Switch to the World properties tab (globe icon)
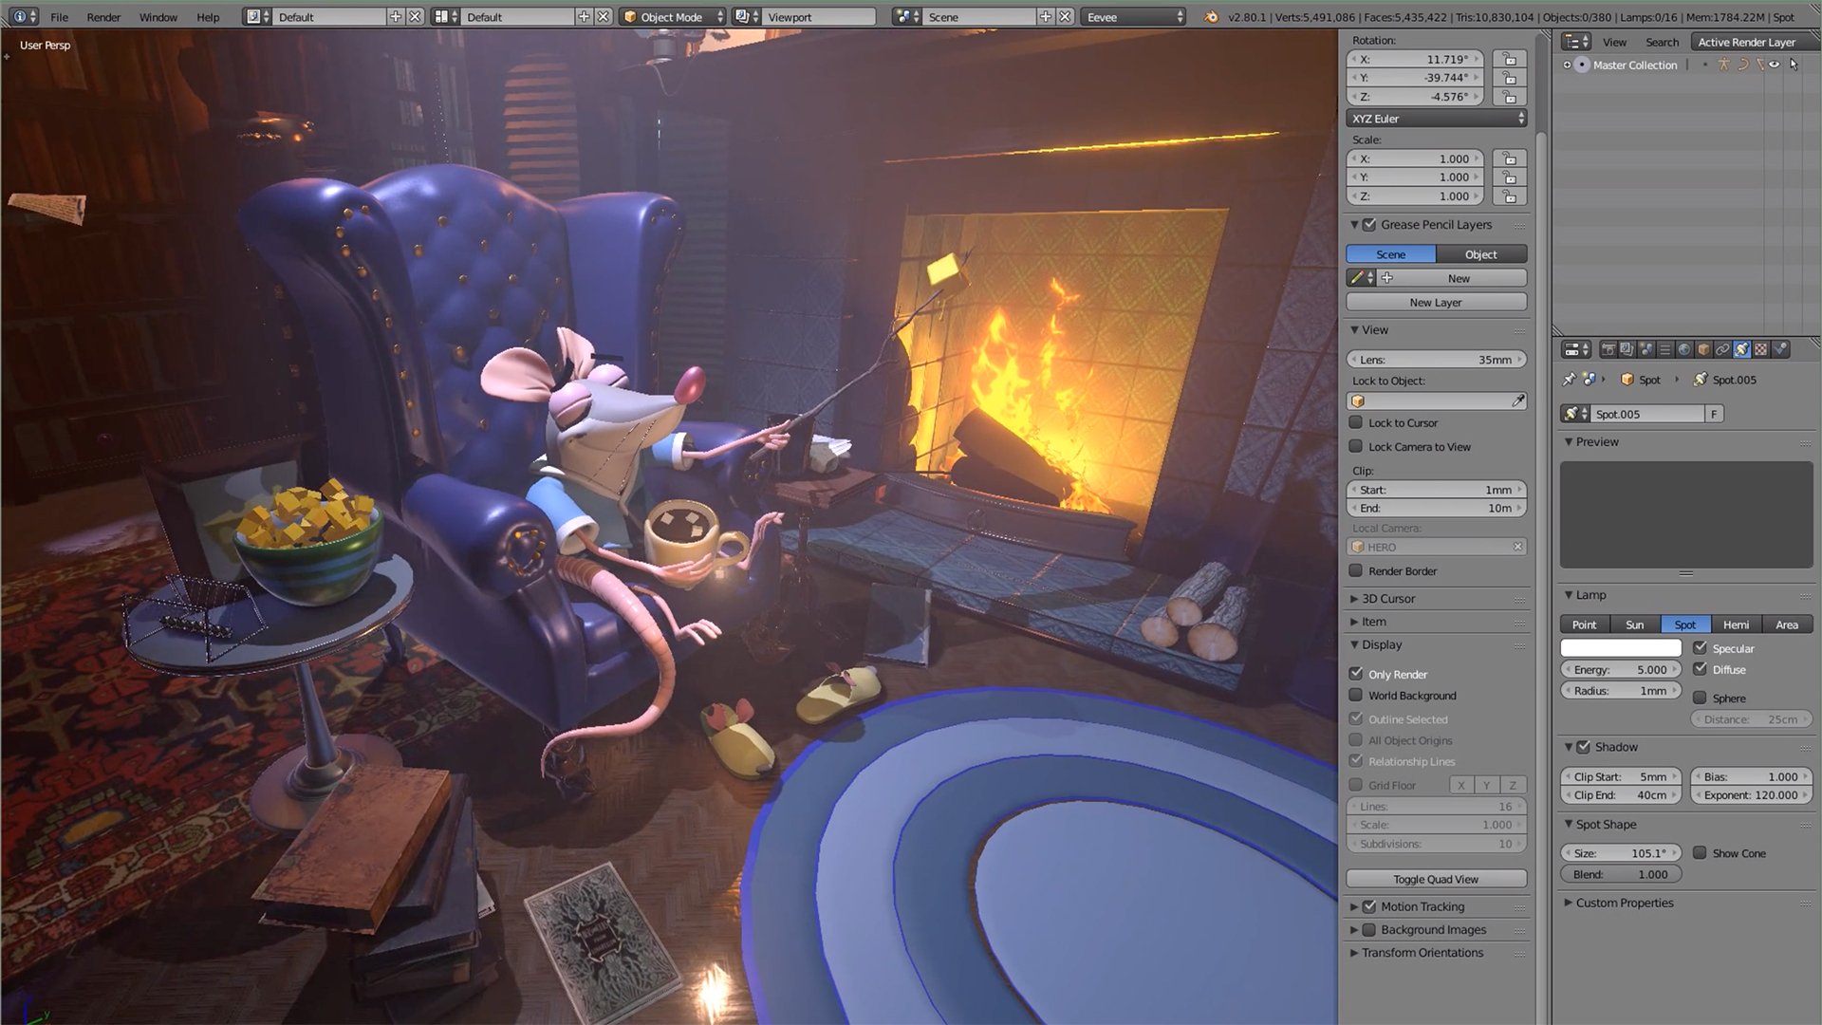Viewport: 1822px width, 1025px height. [x=1683, y=349]
